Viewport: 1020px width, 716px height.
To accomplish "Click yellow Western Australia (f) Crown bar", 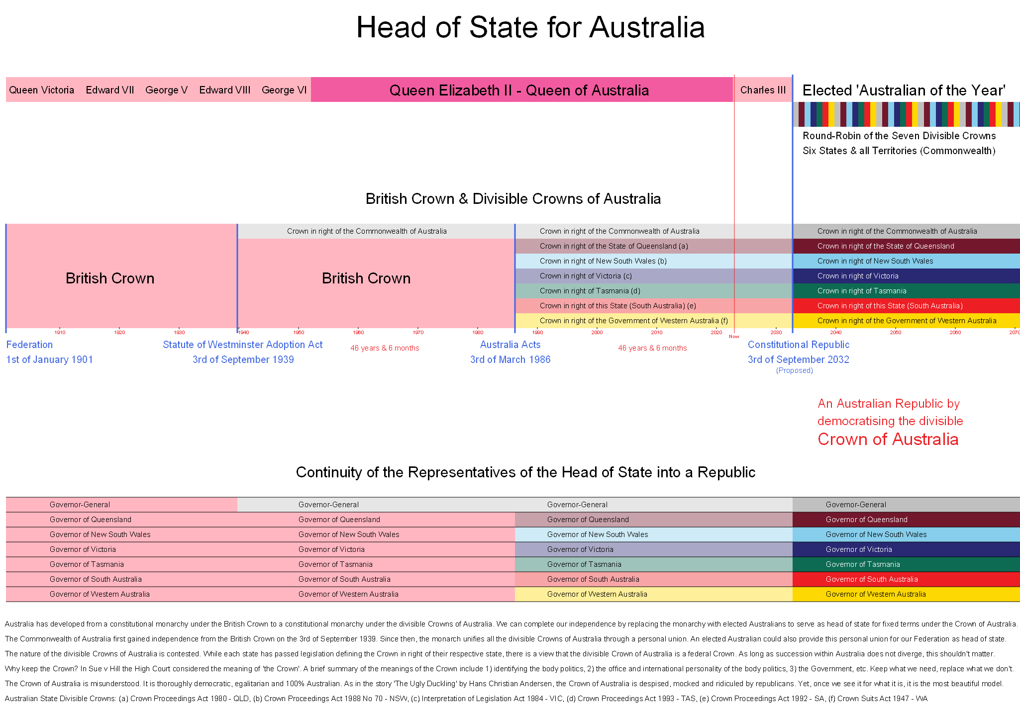I will pos(633,321).
